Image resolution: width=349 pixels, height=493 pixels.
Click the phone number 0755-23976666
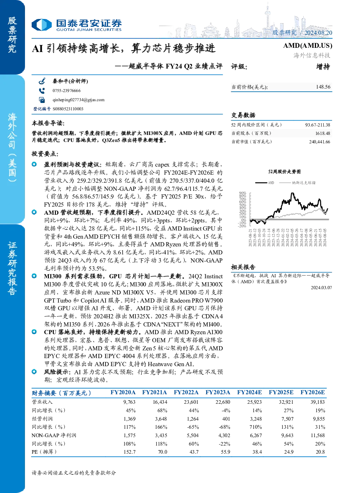coord(66,91)
